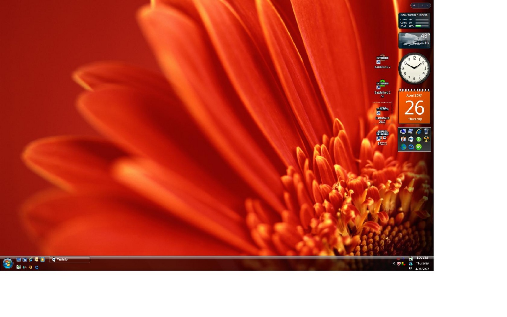
Task: Click the Yonkers weather gadget
Action: [414, 40]
